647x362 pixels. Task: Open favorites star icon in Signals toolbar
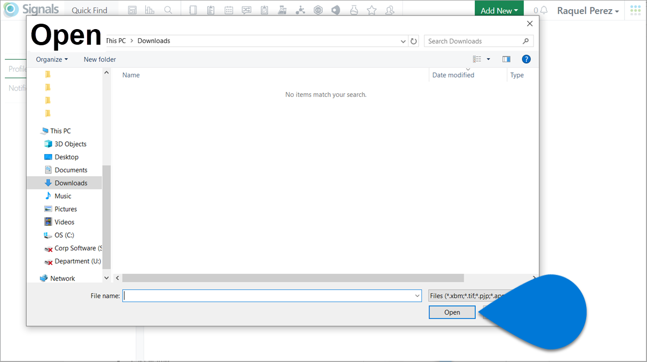[x=371, y=10]
